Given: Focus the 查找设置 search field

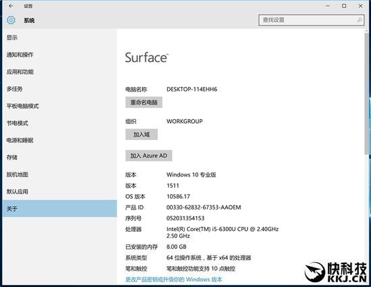Looking at the screenshot, I should [312, 20].
